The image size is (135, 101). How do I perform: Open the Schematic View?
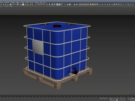pos(62,4)
